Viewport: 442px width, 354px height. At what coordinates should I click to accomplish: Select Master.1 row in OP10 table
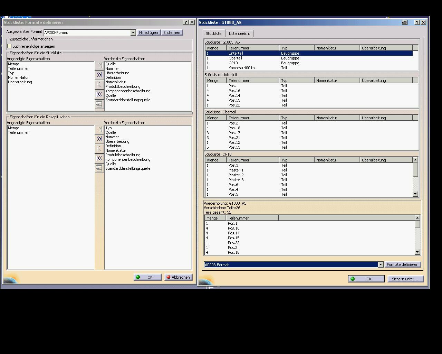[x=309, y=170]
